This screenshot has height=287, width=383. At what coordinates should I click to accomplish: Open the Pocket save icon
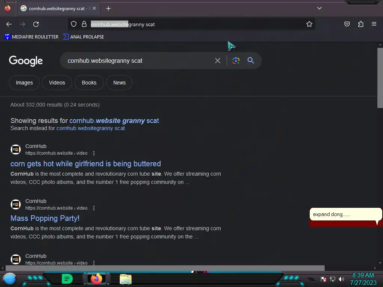(347, 24)
